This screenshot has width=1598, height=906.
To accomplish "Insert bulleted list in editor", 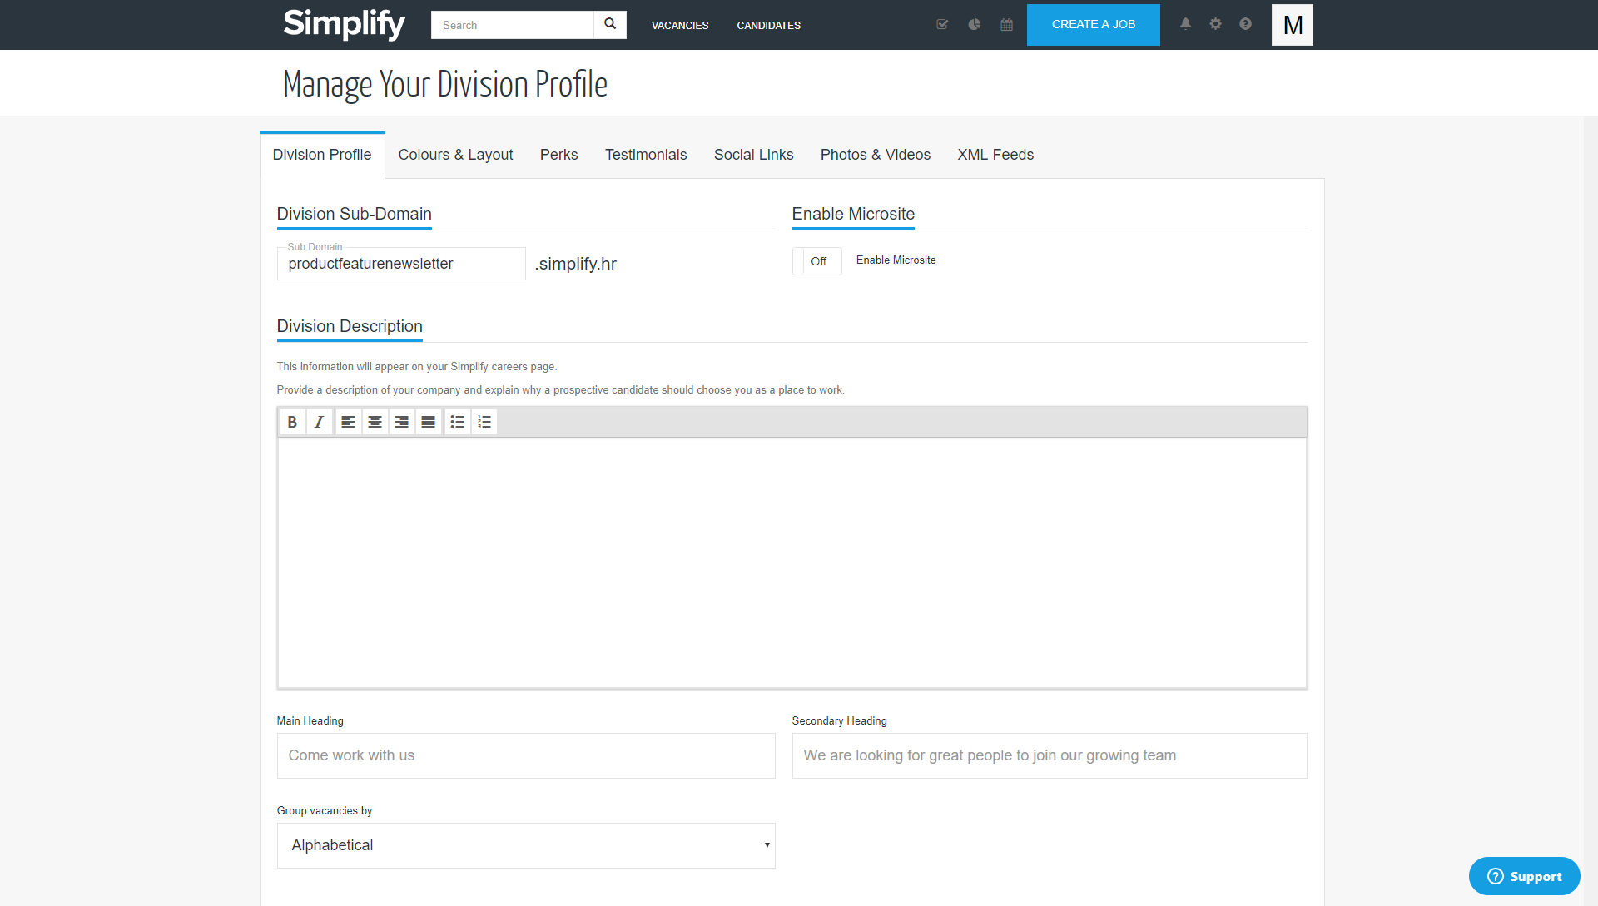I will pos(458,422).
